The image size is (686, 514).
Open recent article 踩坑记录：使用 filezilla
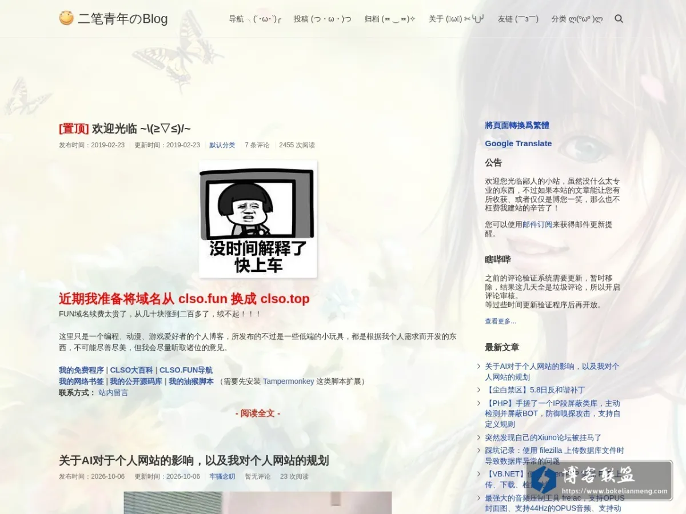(x=555, y=456)
